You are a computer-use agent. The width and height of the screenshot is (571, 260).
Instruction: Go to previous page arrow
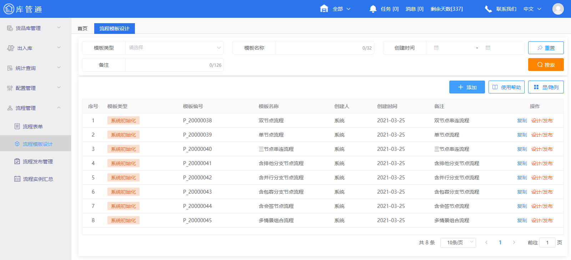point(486,243)
